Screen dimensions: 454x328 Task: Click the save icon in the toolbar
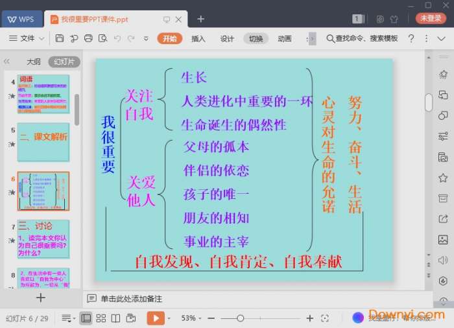click(x=60, y=39)
